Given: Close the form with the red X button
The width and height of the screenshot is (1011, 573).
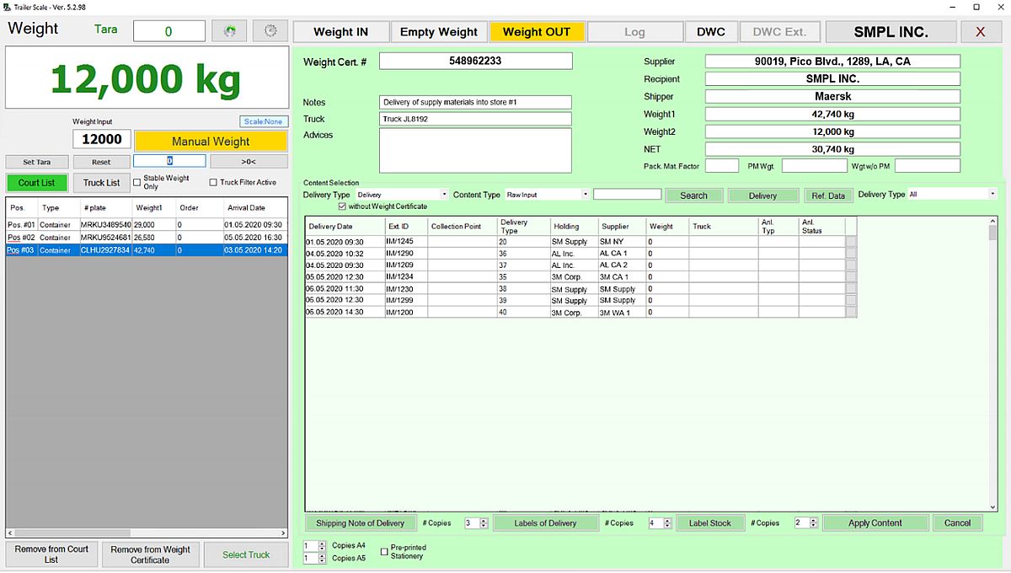Looking at the screenshot, I should 981,32.
